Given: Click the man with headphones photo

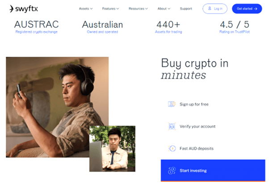Looking at the screenshot, I should [x=57, y=107].
